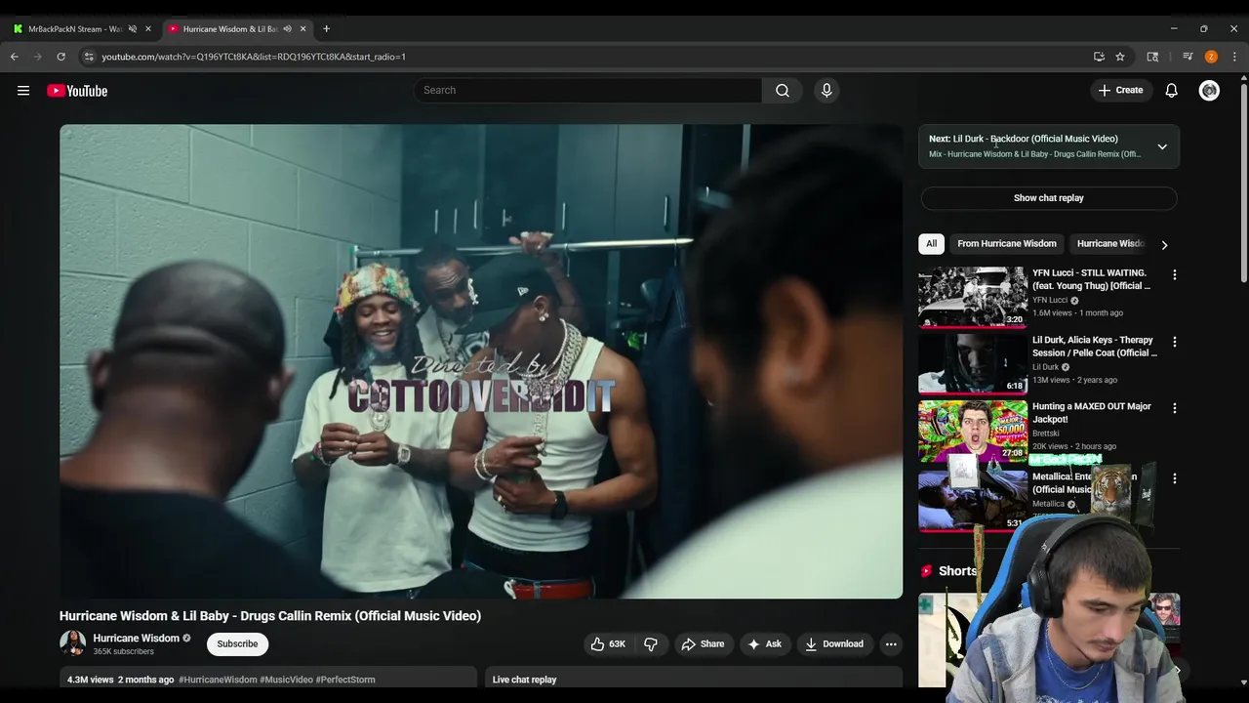Screen dimensions: 1249x703
Task: Click the Ask button
Action: pos(764,644)
